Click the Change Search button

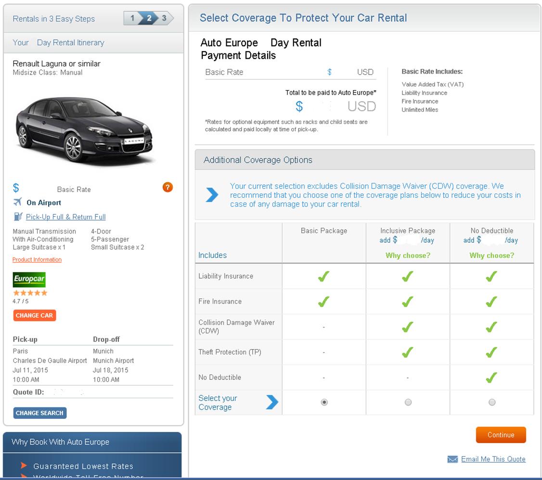pyautogui.click(x=39, y=413)
